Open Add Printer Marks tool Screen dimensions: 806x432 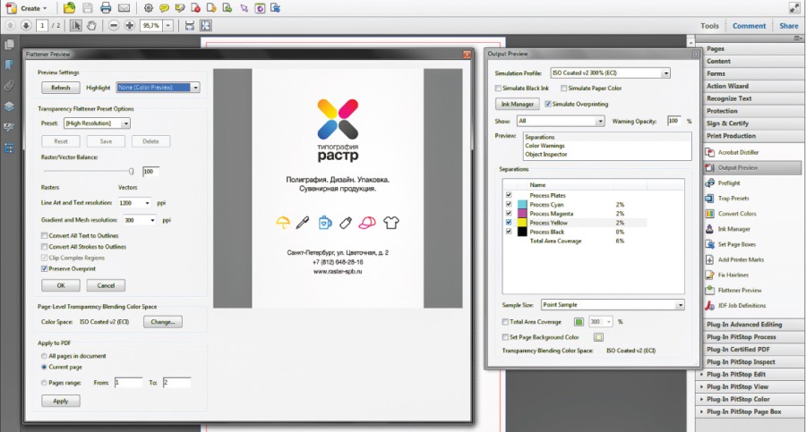click(742, 258)
